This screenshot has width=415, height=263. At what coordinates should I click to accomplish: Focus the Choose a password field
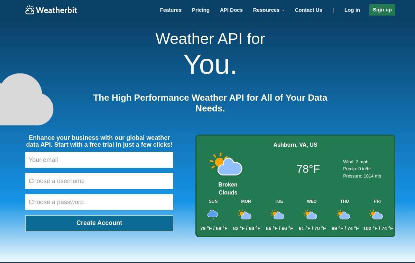click(x=99, y=202)
